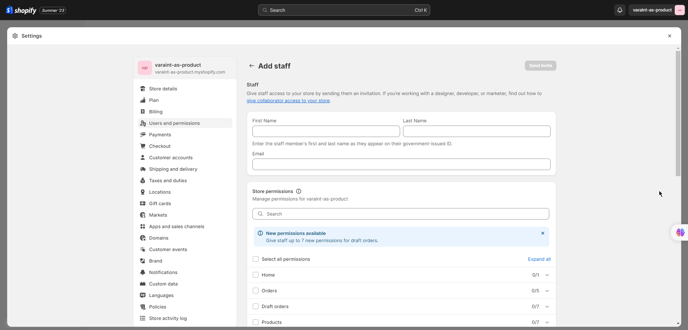Click the Billing receipt icon

(x=143, y=112)
